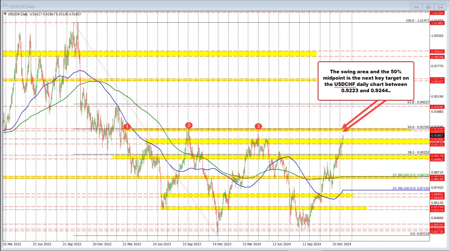The height and width of the screenshot is (251, 449).
Task: Click the red 1.02326 price label
Action: coord(438,13)
